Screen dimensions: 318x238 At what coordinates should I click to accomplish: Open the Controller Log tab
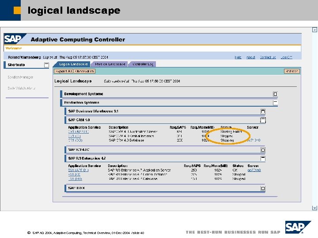tap(143, 64)
